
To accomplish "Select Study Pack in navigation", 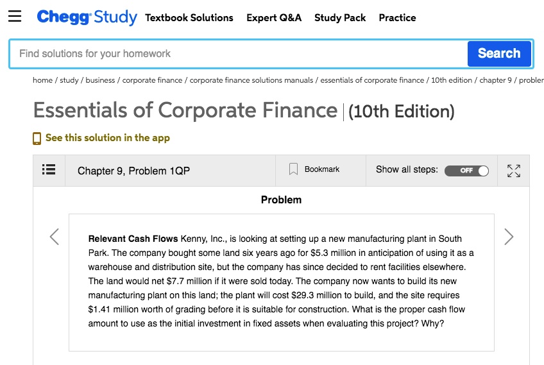I will 340,18.
